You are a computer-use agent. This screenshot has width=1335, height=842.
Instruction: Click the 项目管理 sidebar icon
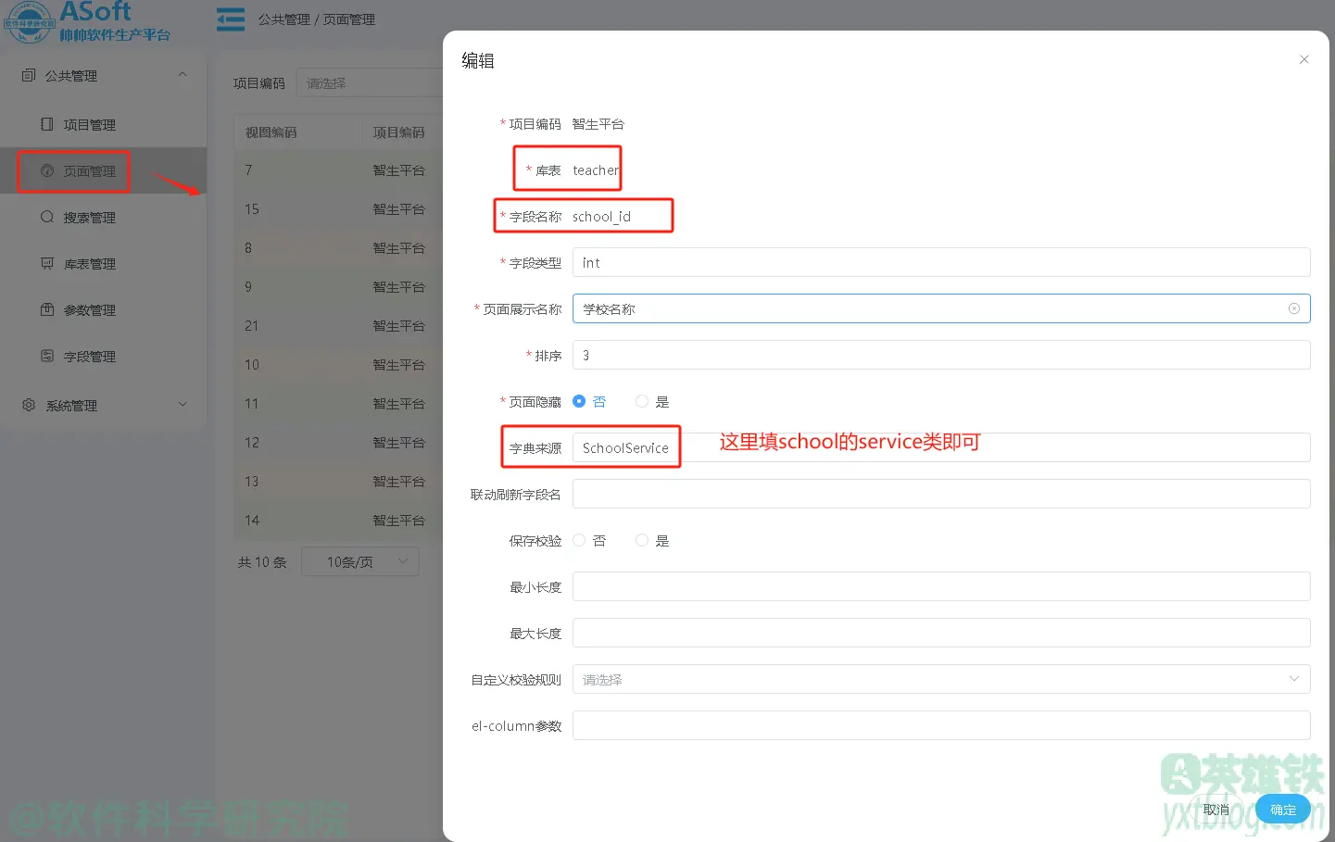pos(47,124)
